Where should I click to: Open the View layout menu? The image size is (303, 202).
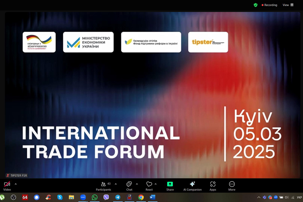coord(288,5)
